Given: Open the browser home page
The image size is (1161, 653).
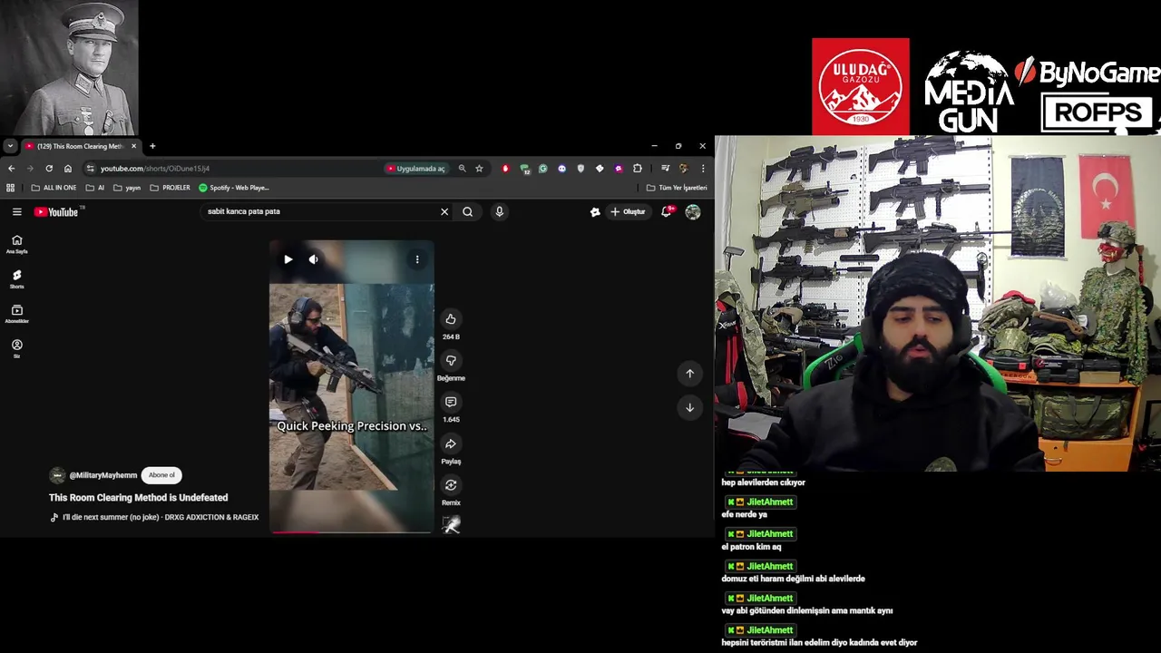Looking at the screenshot, I should tap(68, 169).
